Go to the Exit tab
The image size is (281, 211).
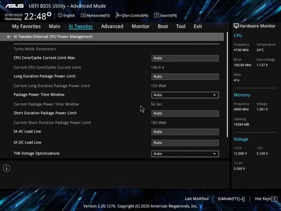point(198,26)
